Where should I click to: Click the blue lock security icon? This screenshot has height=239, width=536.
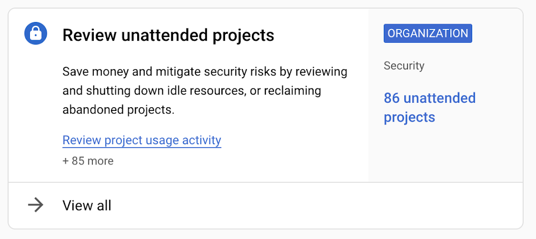click(36, 34)
